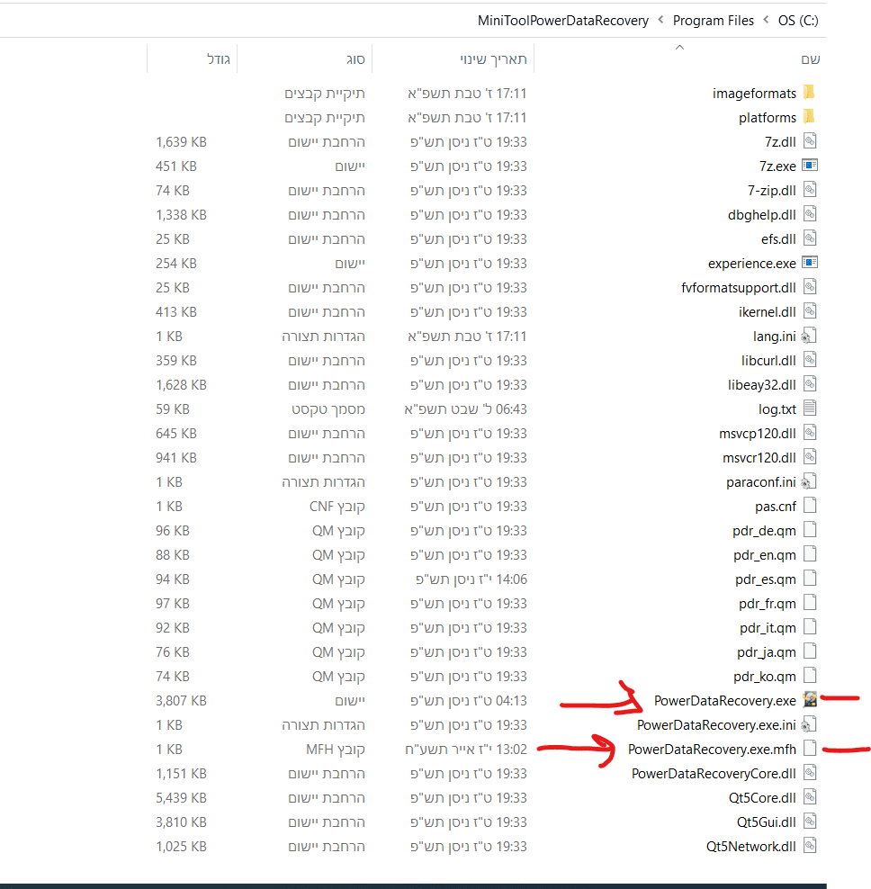871x889 pixels.
Task: Sort by the size column header
Action: 219,59
